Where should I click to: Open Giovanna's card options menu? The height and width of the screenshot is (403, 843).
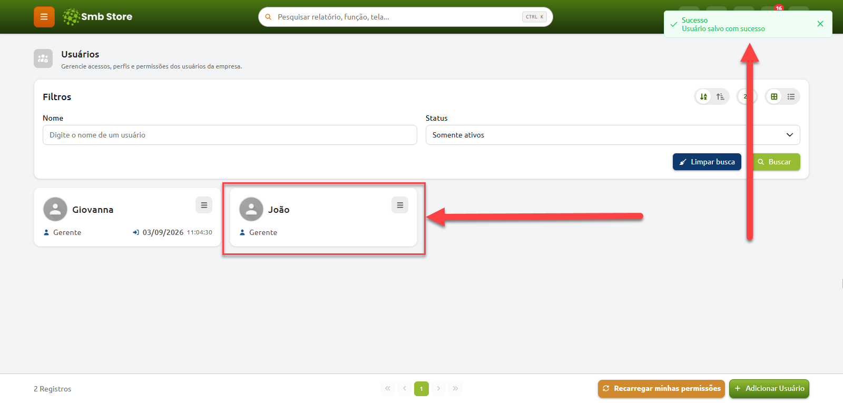coord(204,205)
